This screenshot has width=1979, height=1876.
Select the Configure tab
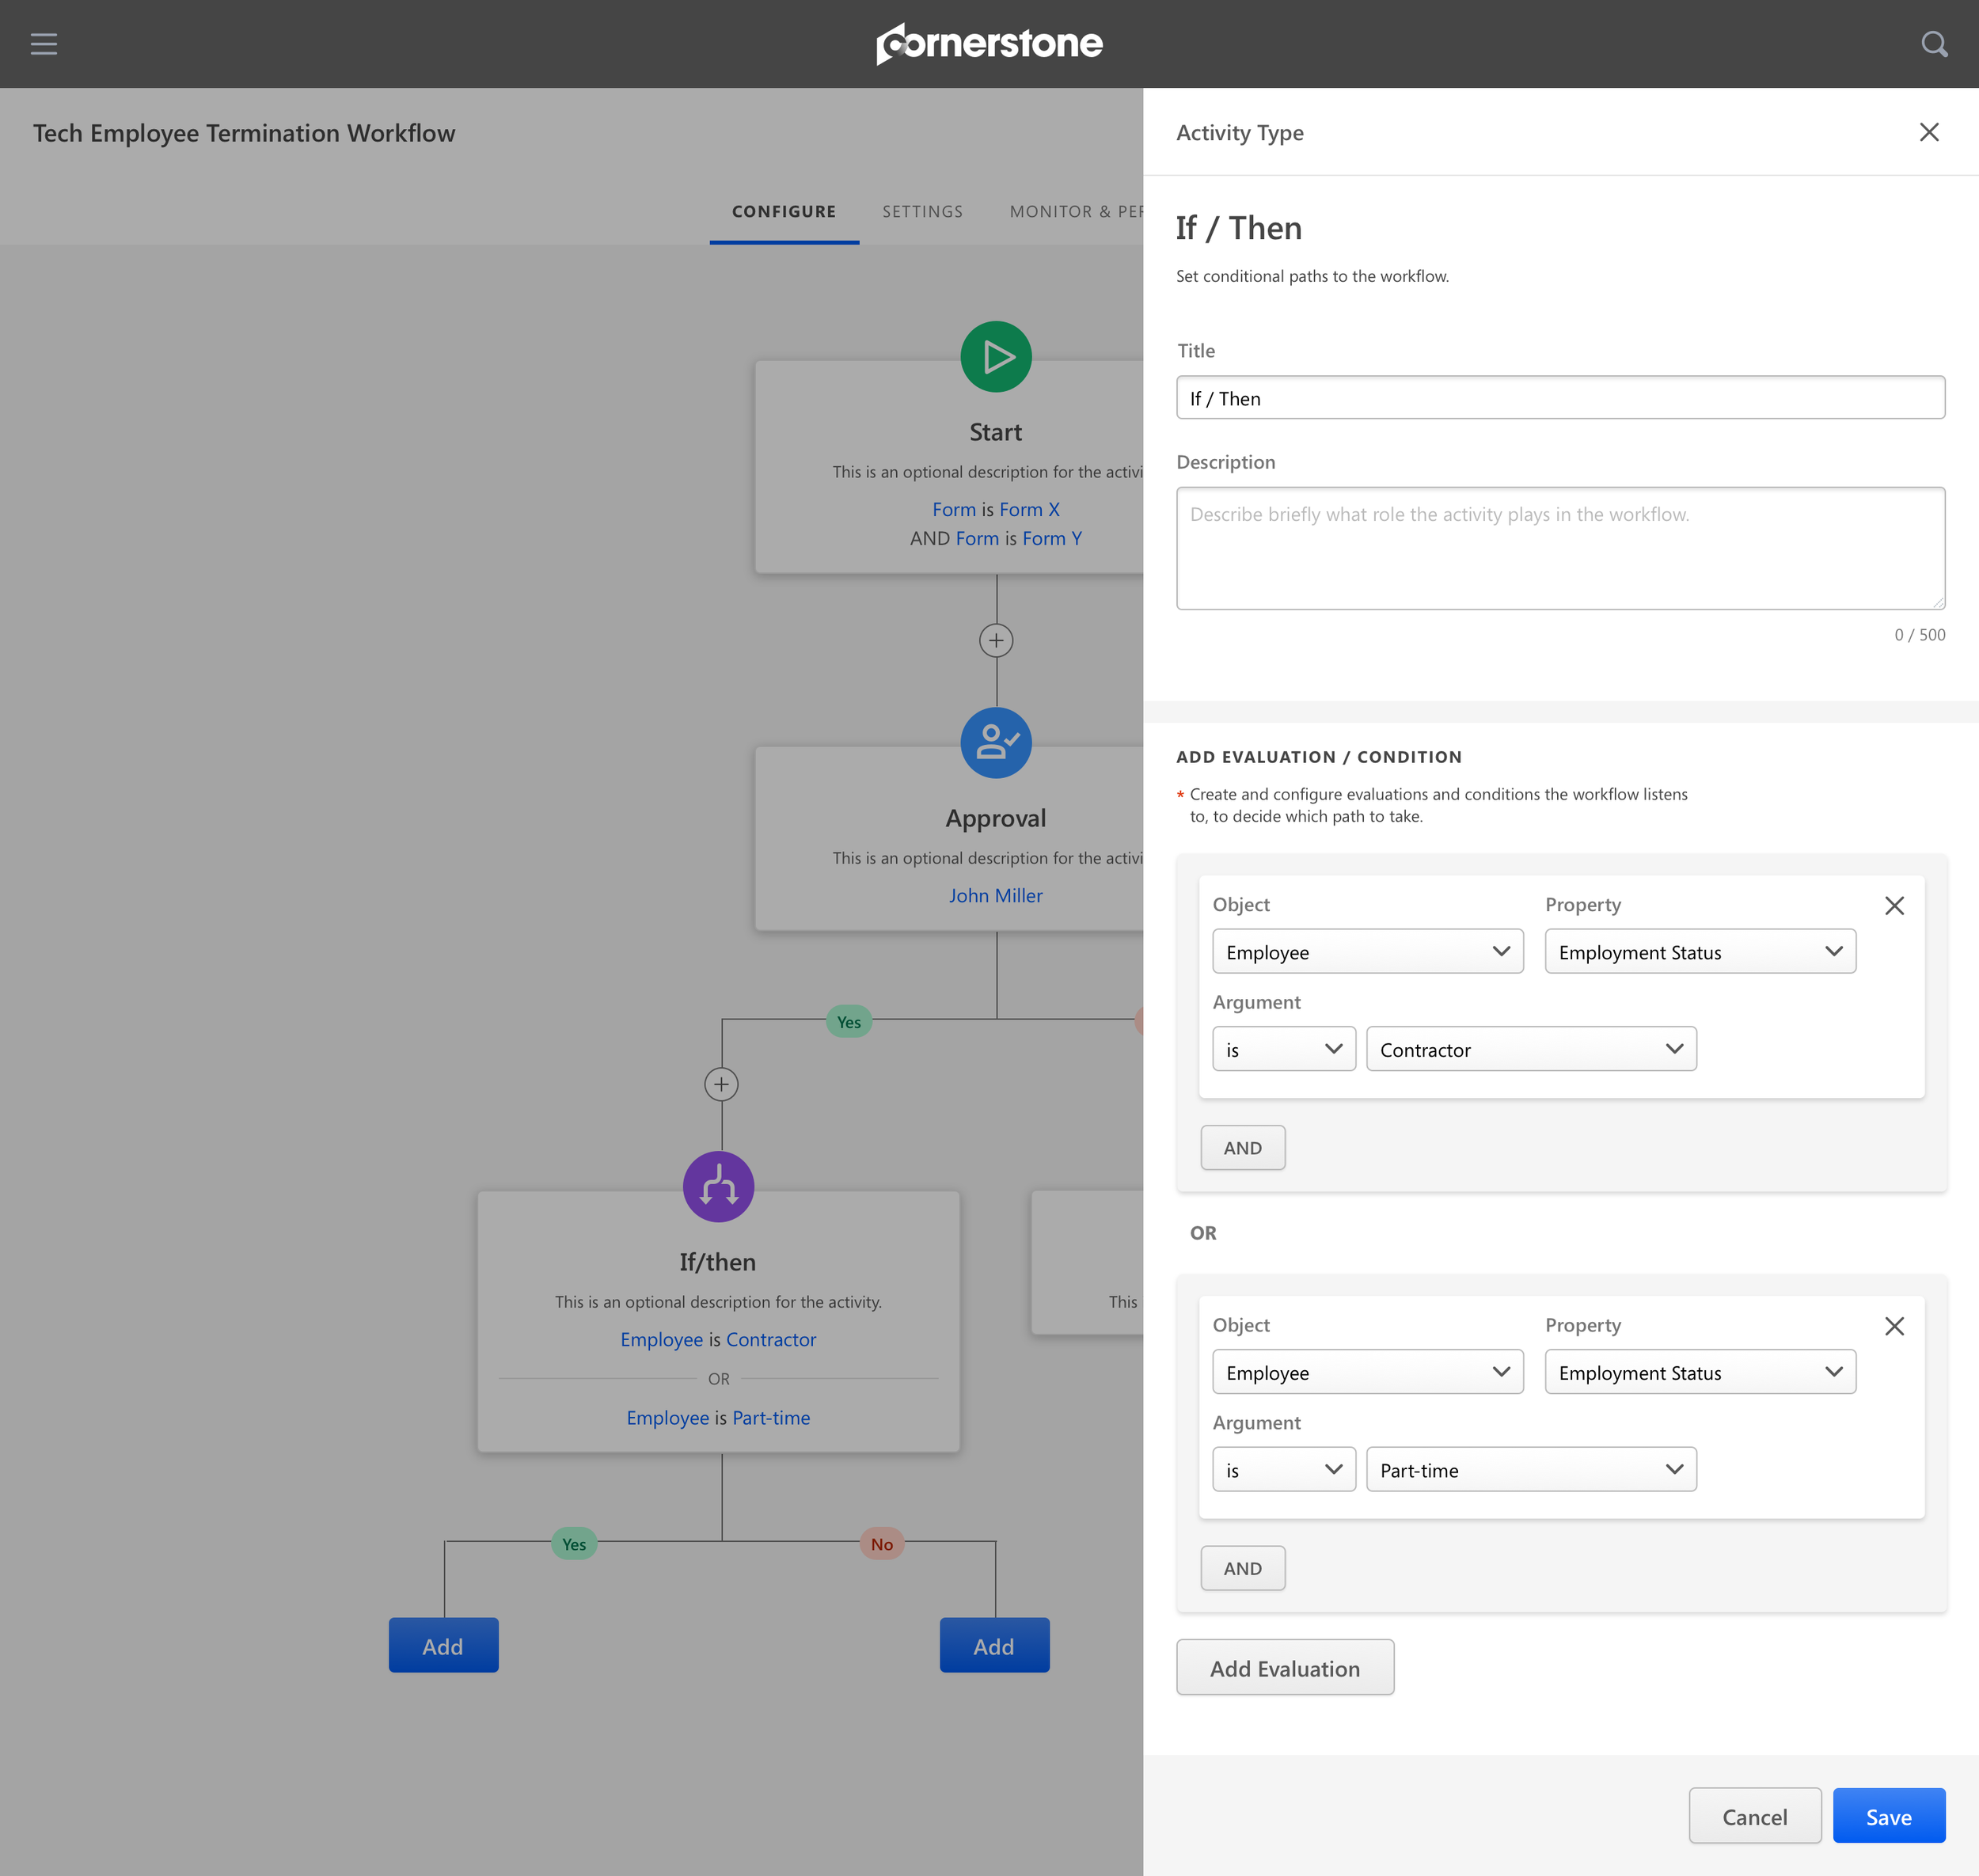pyautogui.click(x=783, y=212)
